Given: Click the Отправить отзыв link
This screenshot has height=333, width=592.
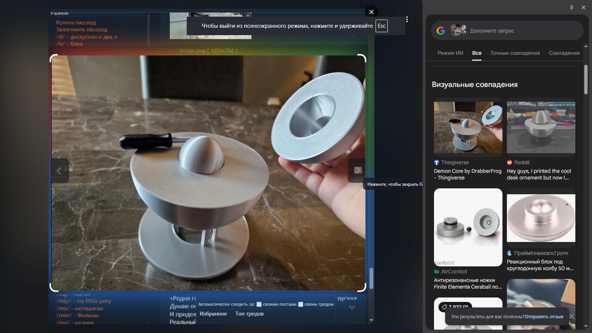Looking at the screenshot, I should (x=544, y=317).
